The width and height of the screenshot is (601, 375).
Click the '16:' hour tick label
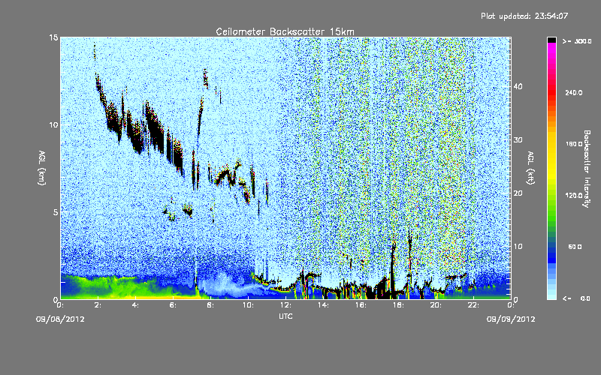pos(361,305)
